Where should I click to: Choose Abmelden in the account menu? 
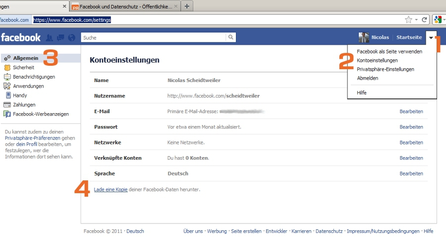tap(367, 78)
